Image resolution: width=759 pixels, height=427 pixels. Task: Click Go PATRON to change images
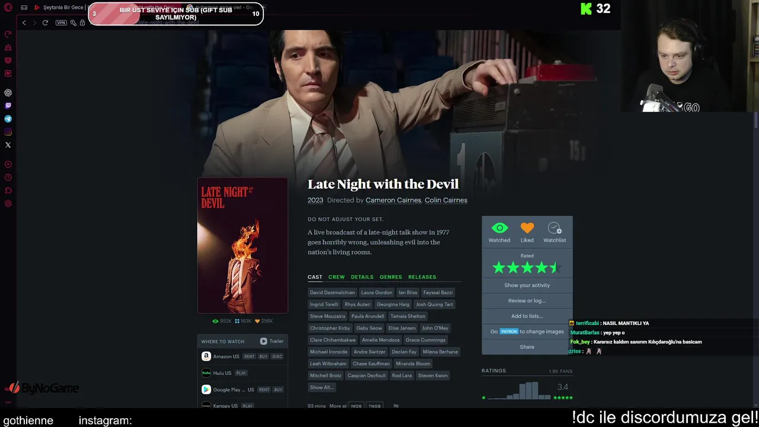coord(527,332)
